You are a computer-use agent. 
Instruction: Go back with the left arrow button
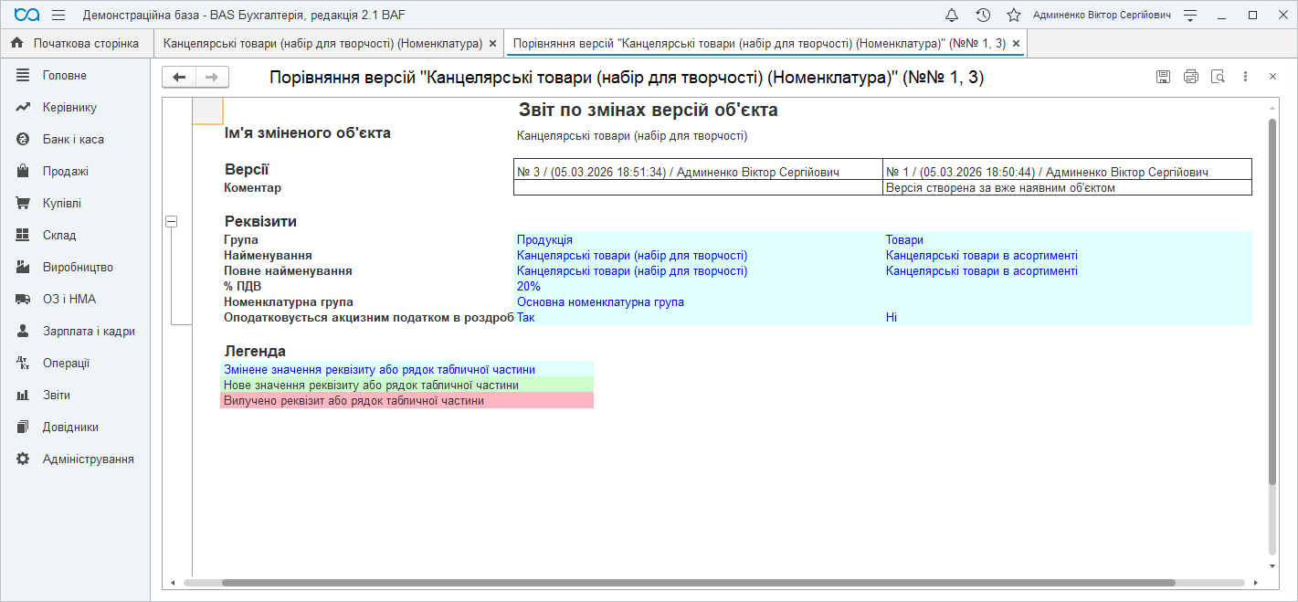click(179, 78)
